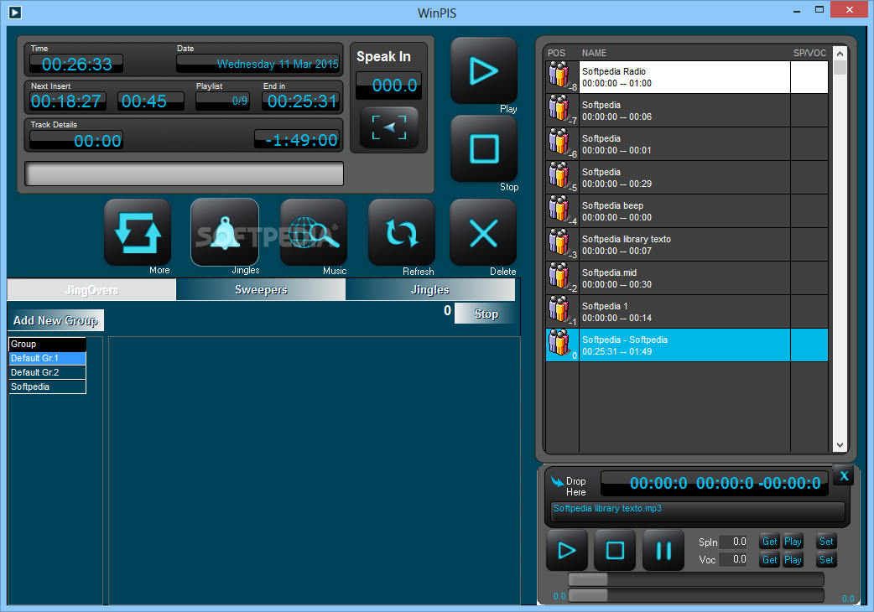Select Softpedia 00:01 playlist row
Image resolution: width=874 pixels, height=612 pixels.
pos(687,144)
